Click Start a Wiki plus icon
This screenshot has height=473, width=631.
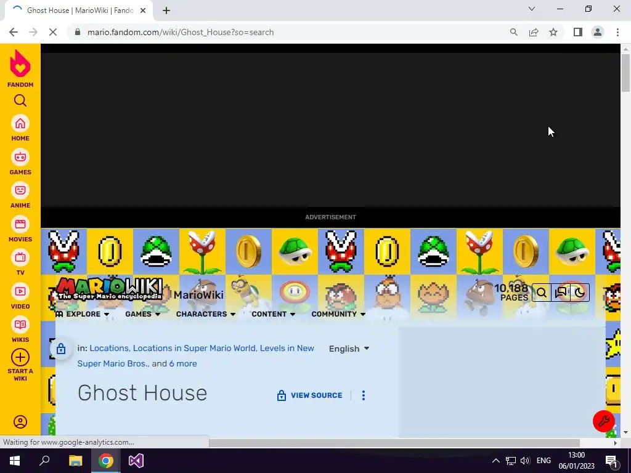(20, 357)
